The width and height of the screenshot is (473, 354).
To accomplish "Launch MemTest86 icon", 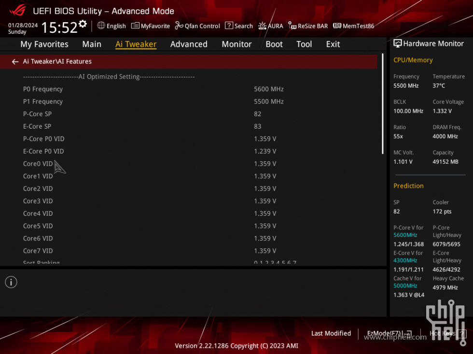I will coord(337,26).
